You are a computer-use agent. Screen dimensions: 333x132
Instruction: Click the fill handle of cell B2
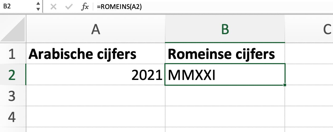click(285, 85)
